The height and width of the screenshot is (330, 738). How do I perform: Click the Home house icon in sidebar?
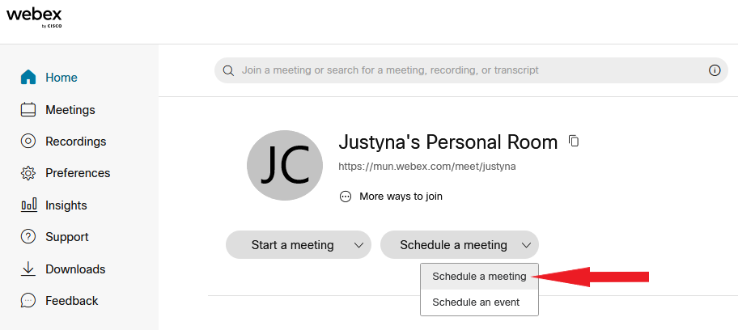[28, 77]
